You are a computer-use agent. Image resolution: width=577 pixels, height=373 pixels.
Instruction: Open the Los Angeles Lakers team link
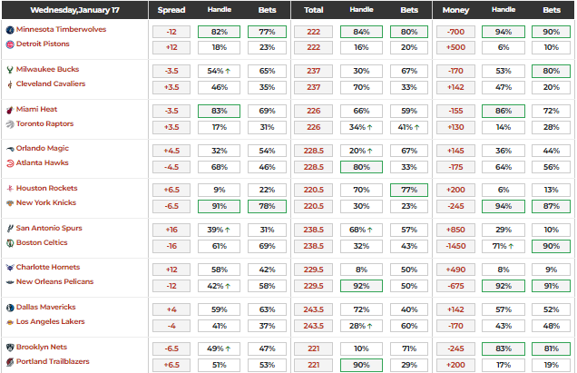pyautogui.click(x=51, y=323)
